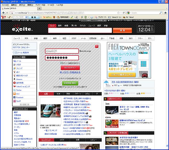Image resolution: width=169 pixels, height=150 pixels.
Task: Click the bookmark star in address bar
Action: pyautogui.click(x=118, y=13)
